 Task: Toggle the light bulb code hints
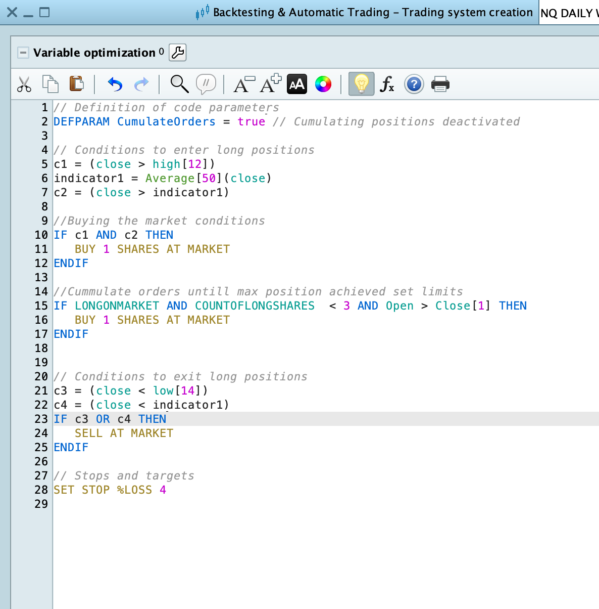(x=361, y=84)
